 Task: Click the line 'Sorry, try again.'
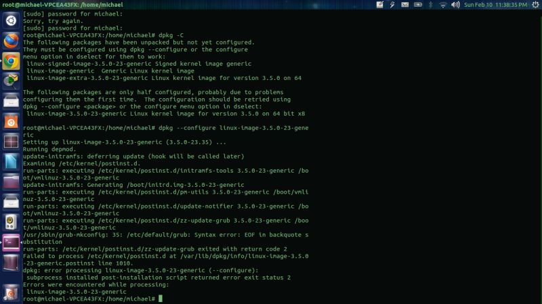[53, 21]
